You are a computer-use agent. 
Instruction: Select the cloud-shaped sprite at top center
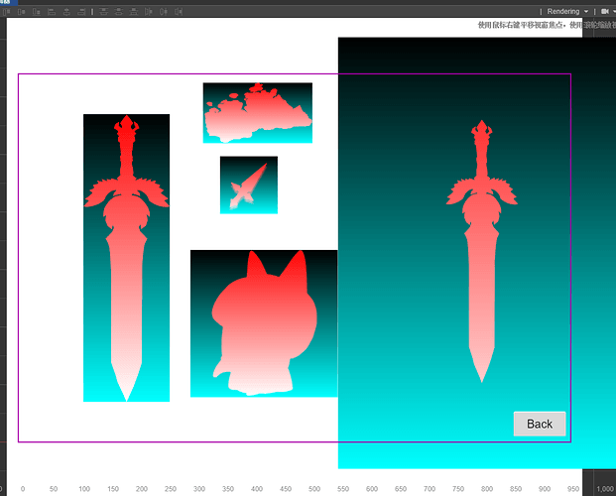[x=258, y=113]
